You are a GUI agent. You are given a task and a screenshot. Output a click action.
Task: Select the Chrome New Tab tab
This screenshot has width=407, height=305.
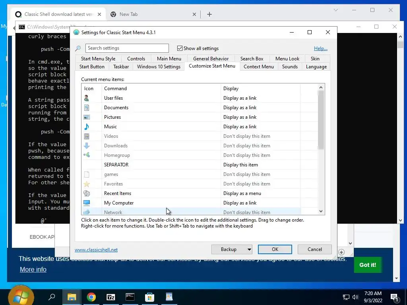(152, 14)
